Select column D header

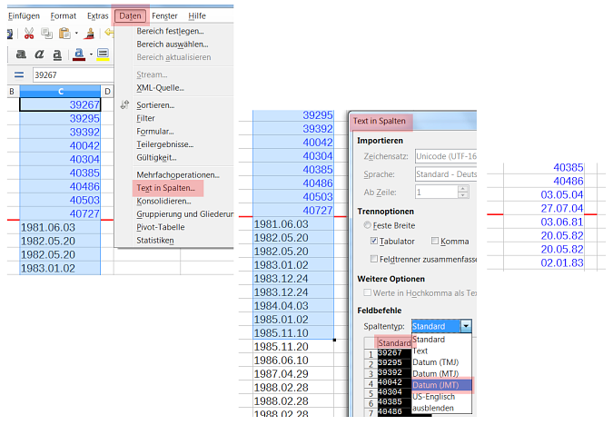(107, 91)
